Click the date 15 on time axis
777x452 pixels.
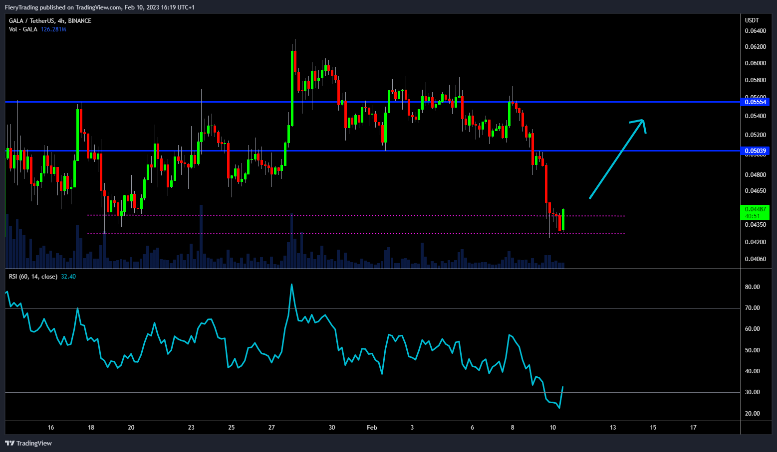653,428
